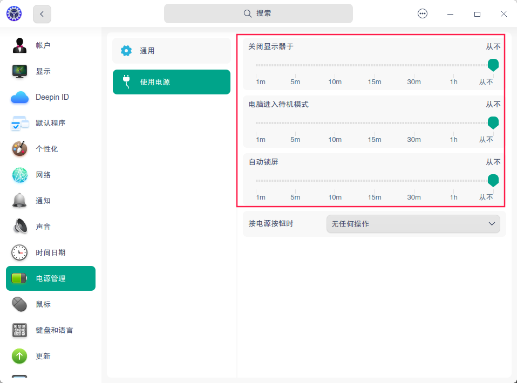This screenshot has width=517, height=383.
Task: Open 时间日期 settings
Action: [x=19, y=252]
